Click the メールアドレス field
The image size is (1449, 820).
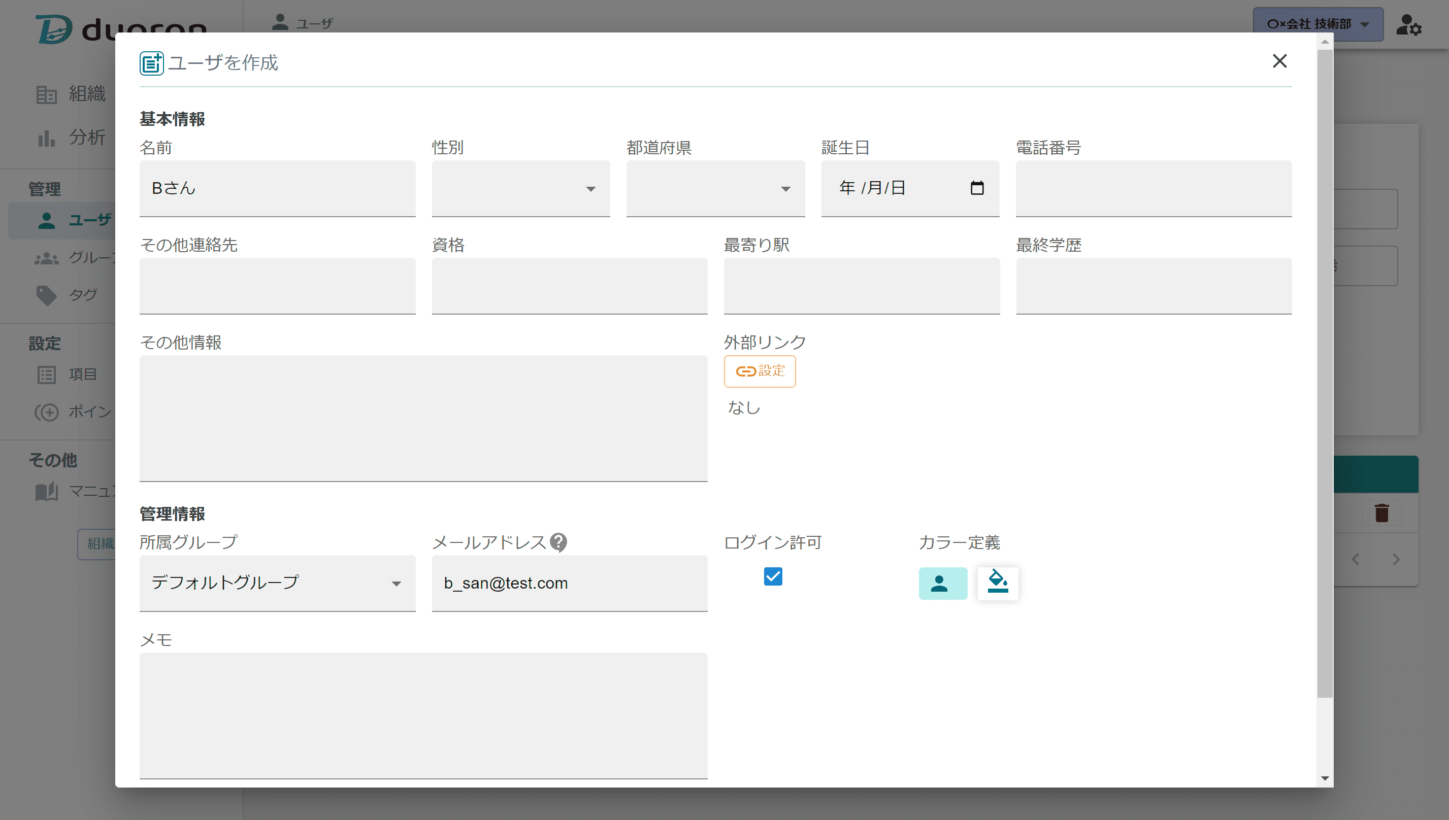click(570, 583)
